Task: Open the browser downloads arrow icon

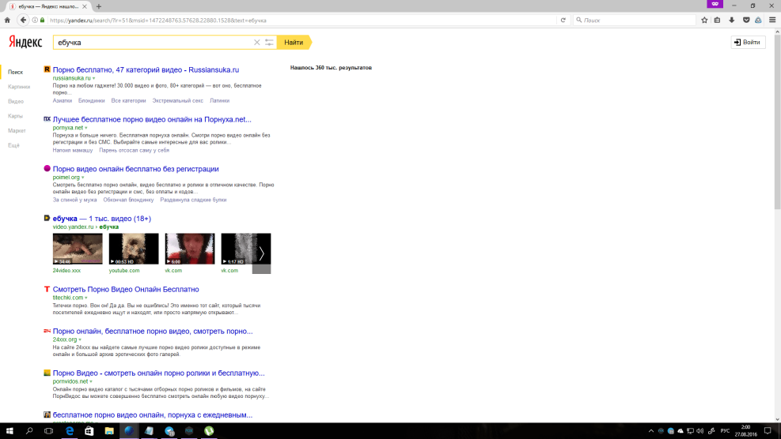Action: 731,20
